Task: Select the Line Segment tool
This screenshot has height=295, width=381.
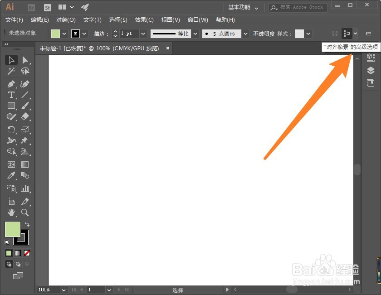Action: pos(25,95)
